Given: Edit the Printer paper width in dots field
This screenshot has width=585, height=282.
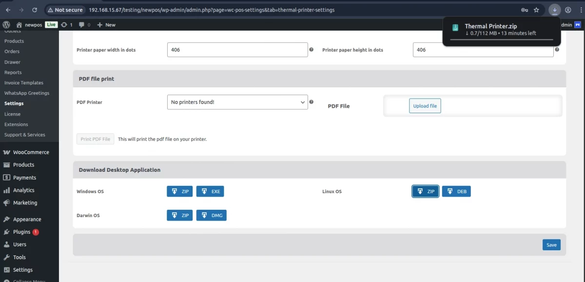Looking at the screenshot, I should (x=237, y=50).
